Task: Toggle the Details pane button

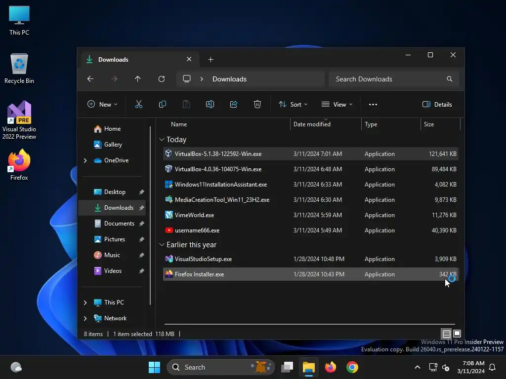Action: [x=437, y=105]
